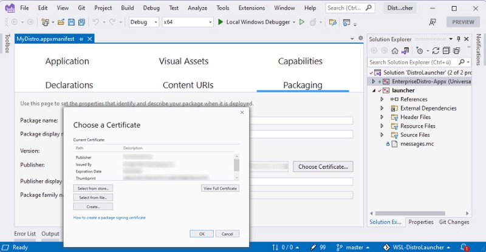Click the search magnifier in Solution Explorer

[x=462, y=62]
